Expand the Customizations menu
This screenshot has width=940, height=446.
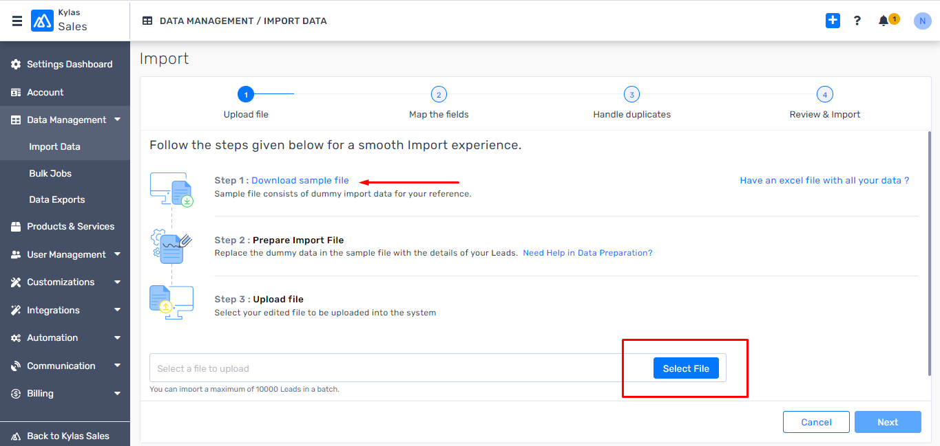click(117, 282)
